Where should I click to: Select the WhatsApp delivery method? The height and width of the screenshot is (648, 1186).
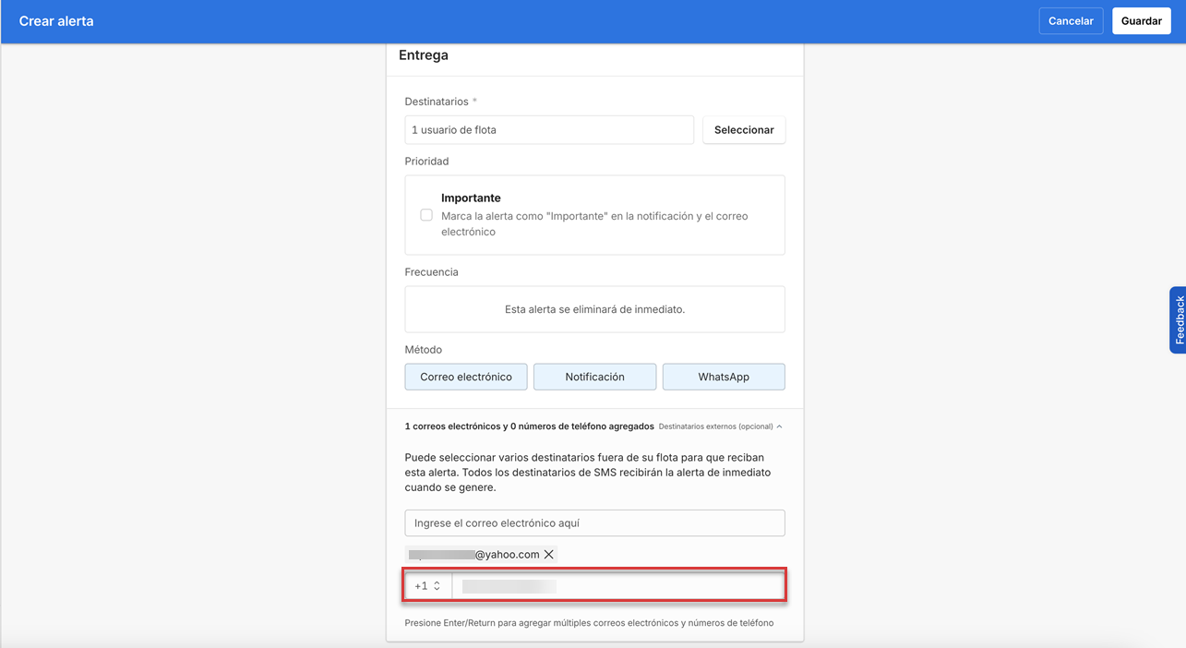[724, 377]
